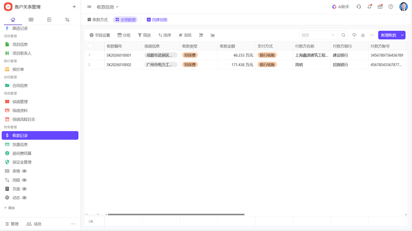The height and width of the screenshot is (231, 412).
Task: Tick the select-all checkbox in table header
Action: coord(90,46)
